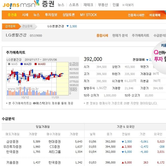The height and width of the screenshot is (166, 166).
Task: Click the up arrow beside 8,000 in 01/03 row
Action: (x=123, y=162)
